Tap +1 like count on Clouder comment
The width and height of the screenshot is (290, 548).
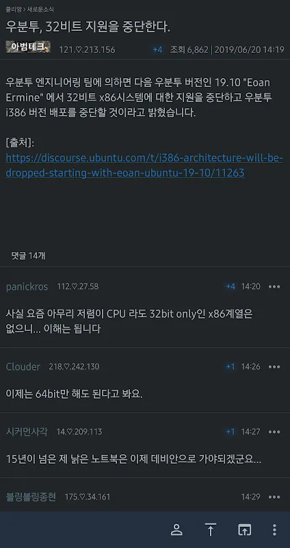[230, 366]
